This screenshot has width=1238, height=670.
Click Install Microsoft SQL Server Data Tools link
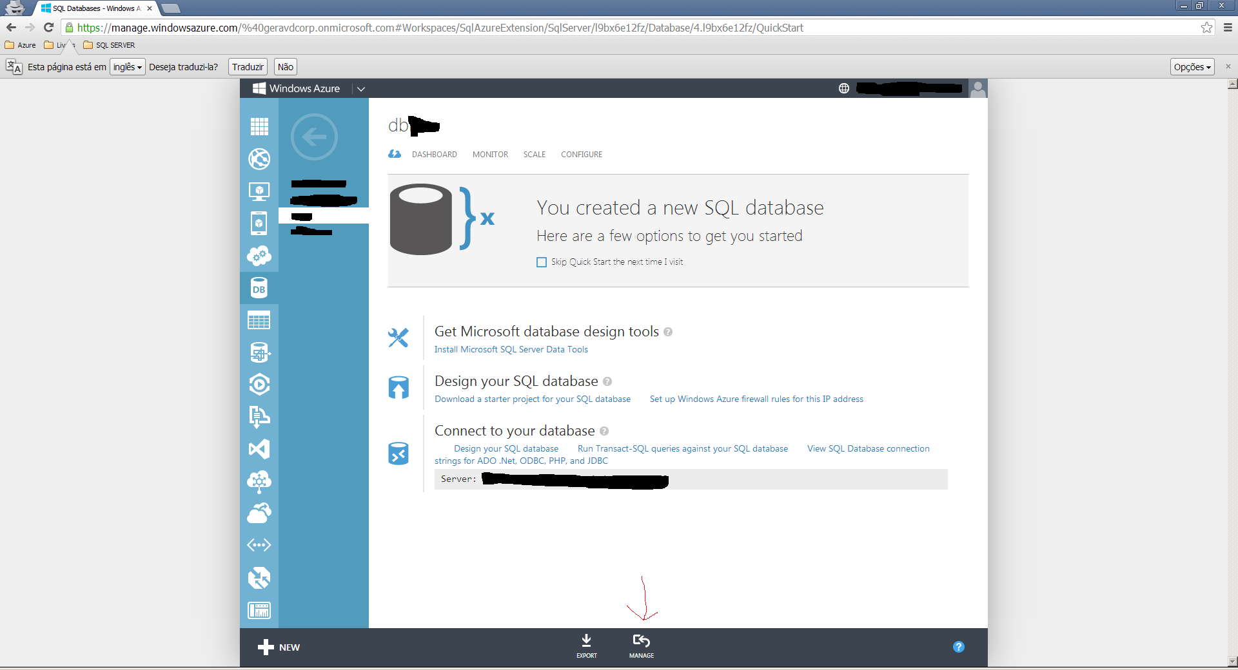[x=511, y=350]
